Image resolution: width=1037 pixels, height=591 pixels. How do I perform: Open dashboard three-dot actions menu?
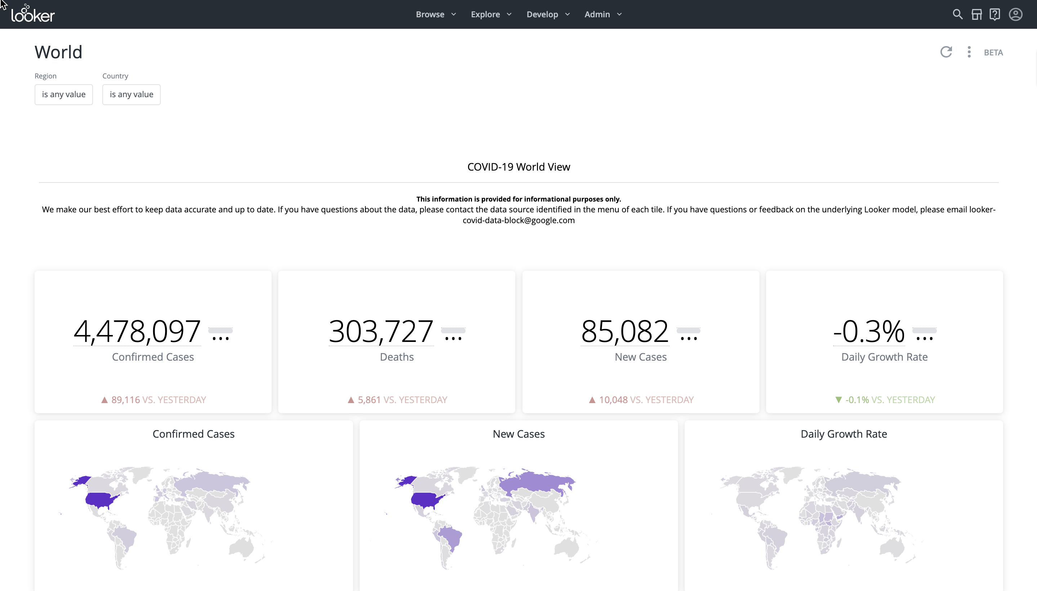click(x=969, y=52)
